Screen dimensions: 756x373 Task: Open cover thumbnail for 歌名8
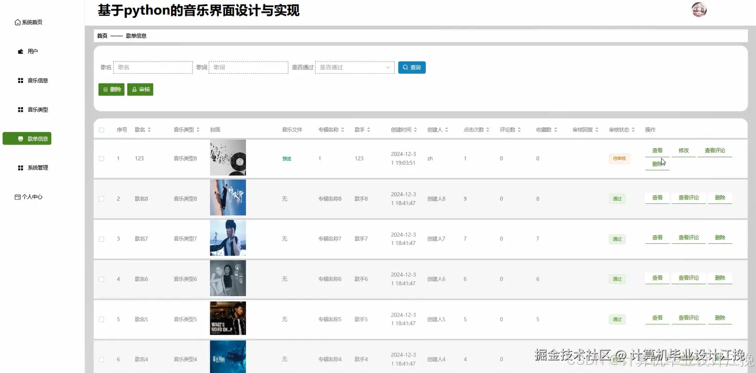(228, 198)
